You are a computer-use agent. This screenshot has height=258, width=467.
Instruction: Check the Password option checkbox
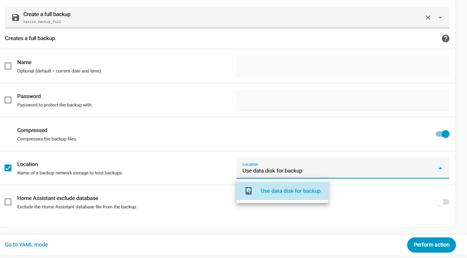click(8, 100)
